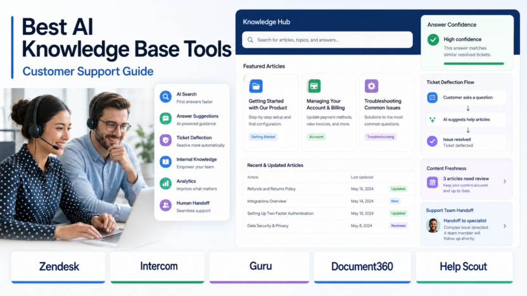Click the May 16, 2024 date cell
The height and width of the screenshot is (296, 527).
[362, 189]
